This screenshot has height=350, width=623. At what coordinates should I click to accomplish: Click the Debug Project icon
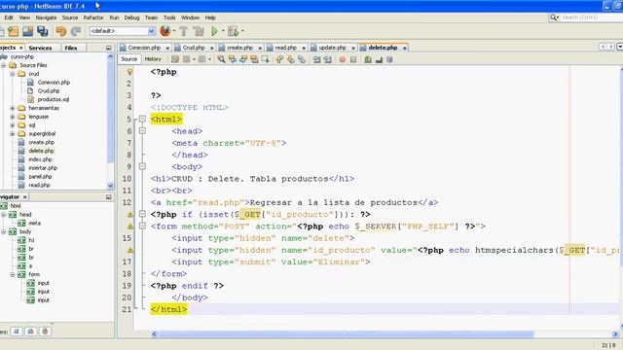[234, 31]
